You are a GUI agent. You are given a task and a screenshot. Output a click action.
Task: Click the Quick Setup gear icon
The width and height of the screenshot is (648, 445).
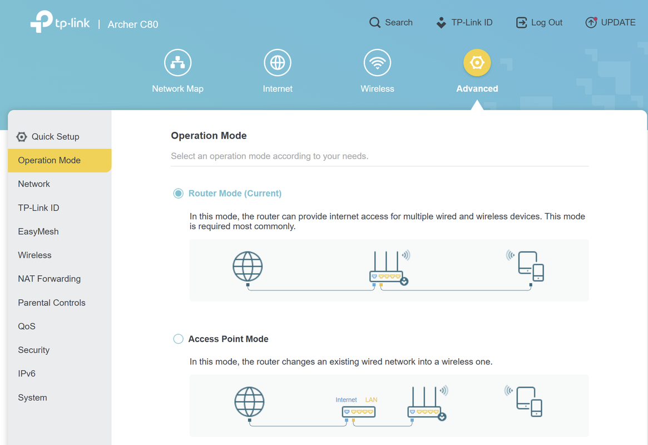[22, 137]
